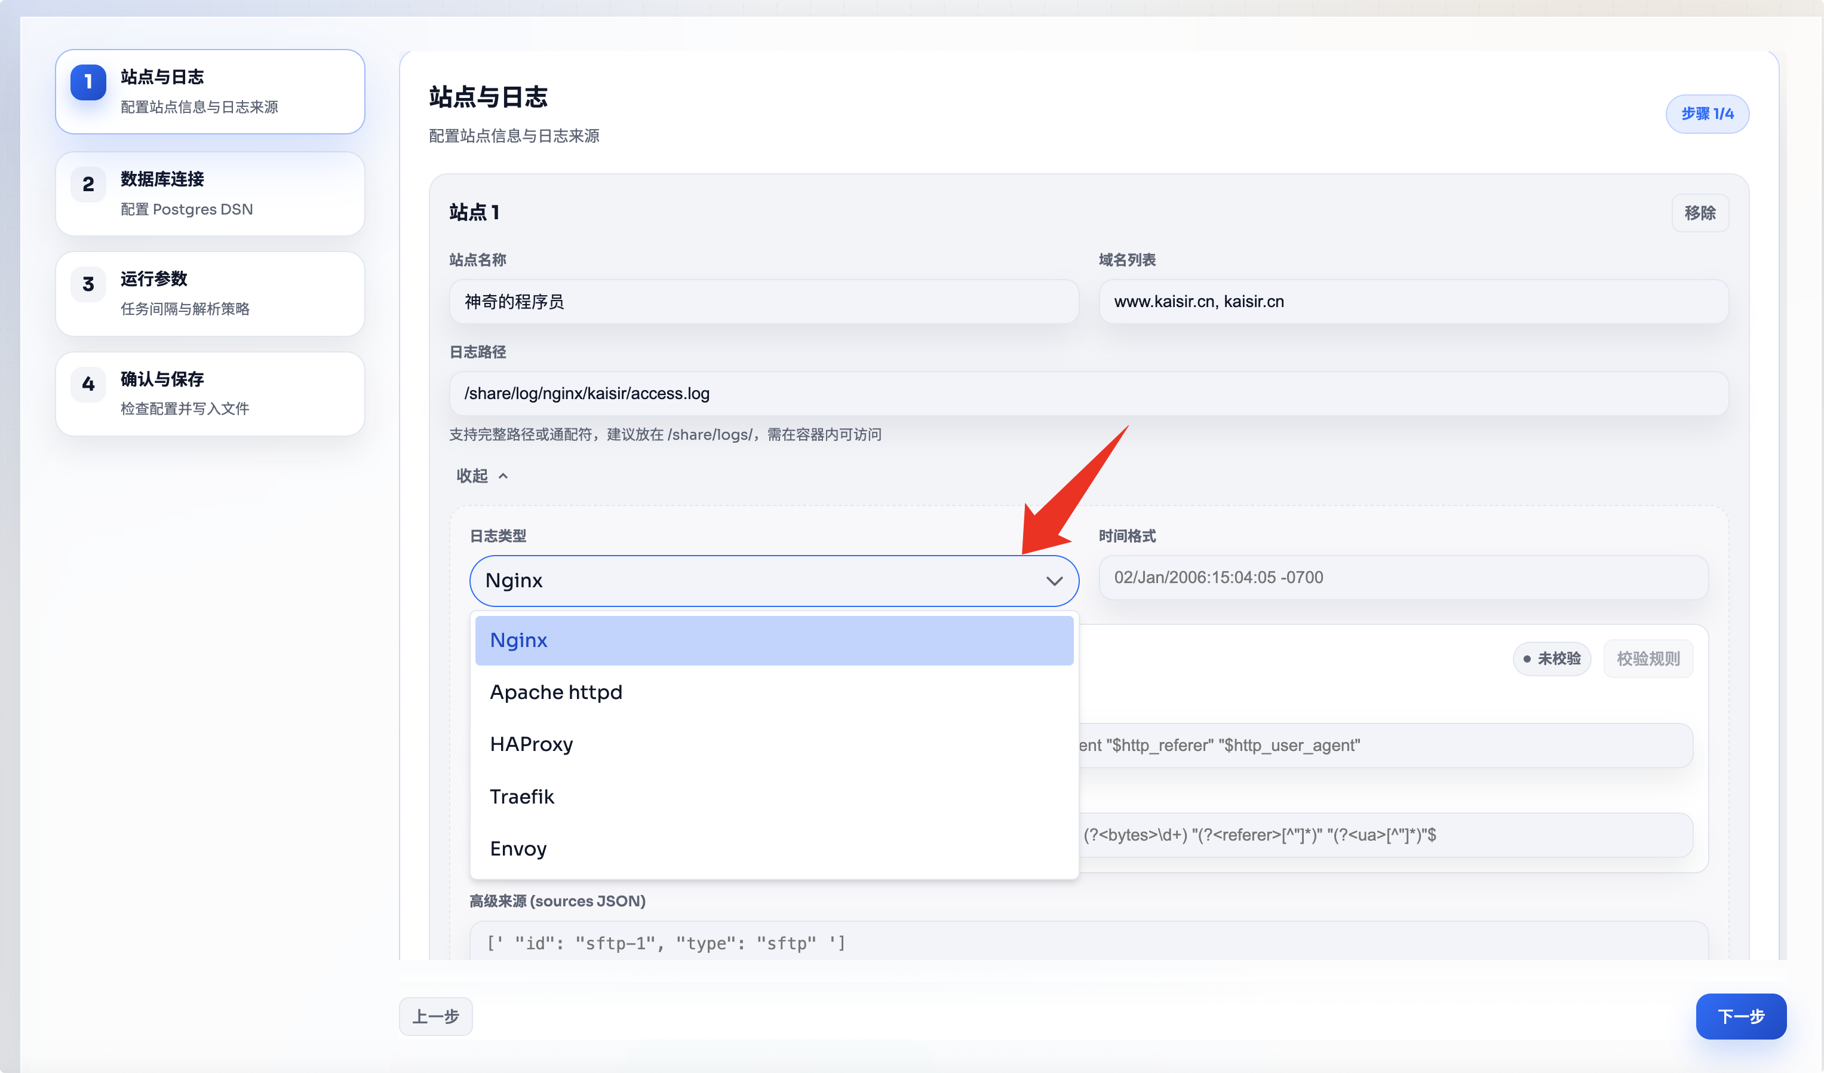Image resolution: width=1824 pixels, height=1073 pixels.
Task: Click step 3 number badge
Action: coord(88,284)
